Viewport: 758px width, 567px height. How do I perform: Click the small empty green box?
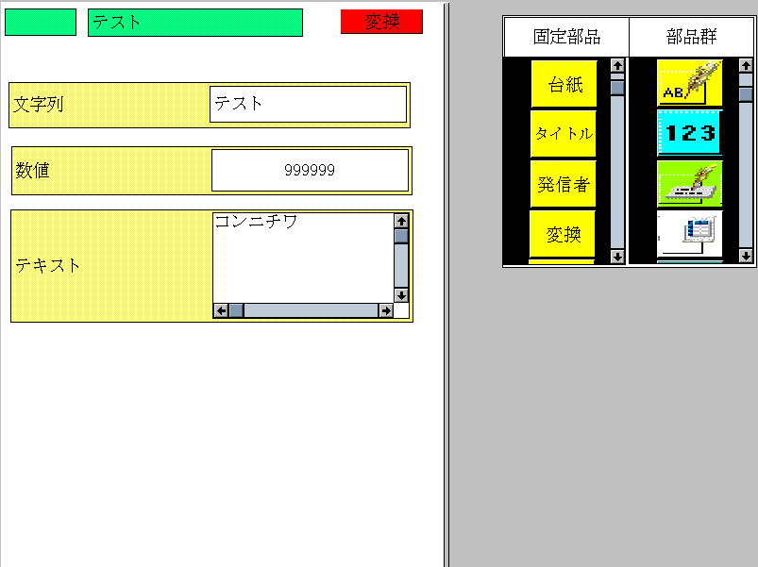(40, 22)
